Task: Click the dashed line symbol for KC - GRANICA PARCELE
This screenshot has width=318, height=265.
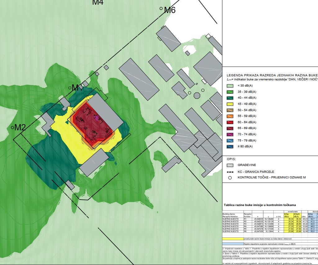Action: pos(230,172)
